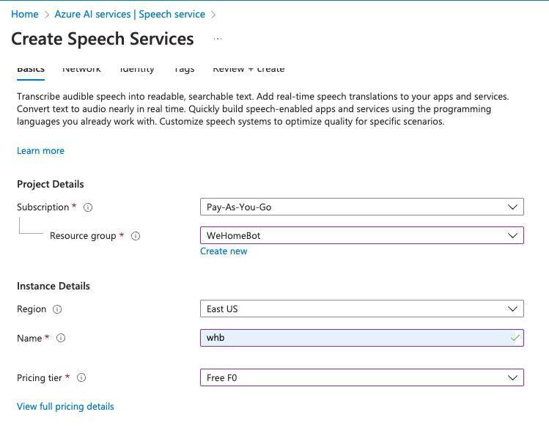Click the info icon beside Resource group

(136, 236)
